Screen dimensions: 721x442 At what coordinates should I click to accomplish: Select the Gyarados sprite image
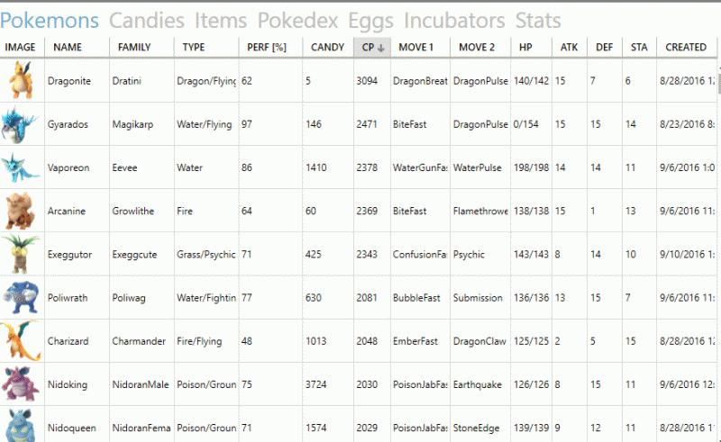pyautogui.click(x=19, y=124)
